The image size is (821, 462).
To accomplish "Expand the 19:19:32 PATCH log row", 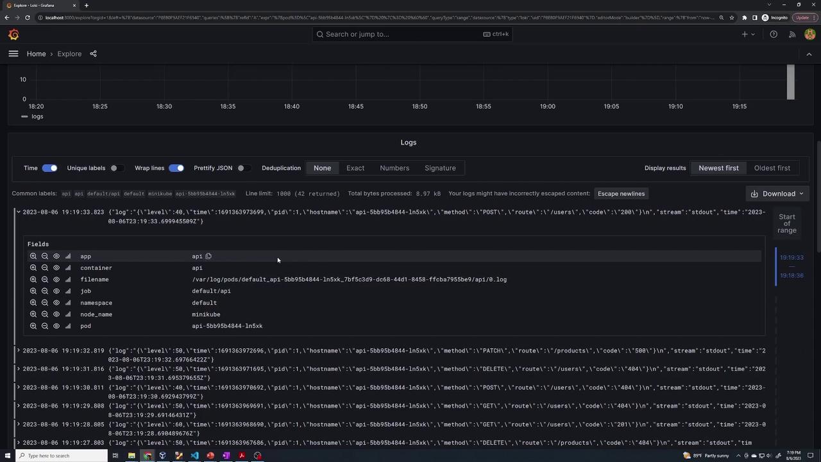I will coord(18,351).
